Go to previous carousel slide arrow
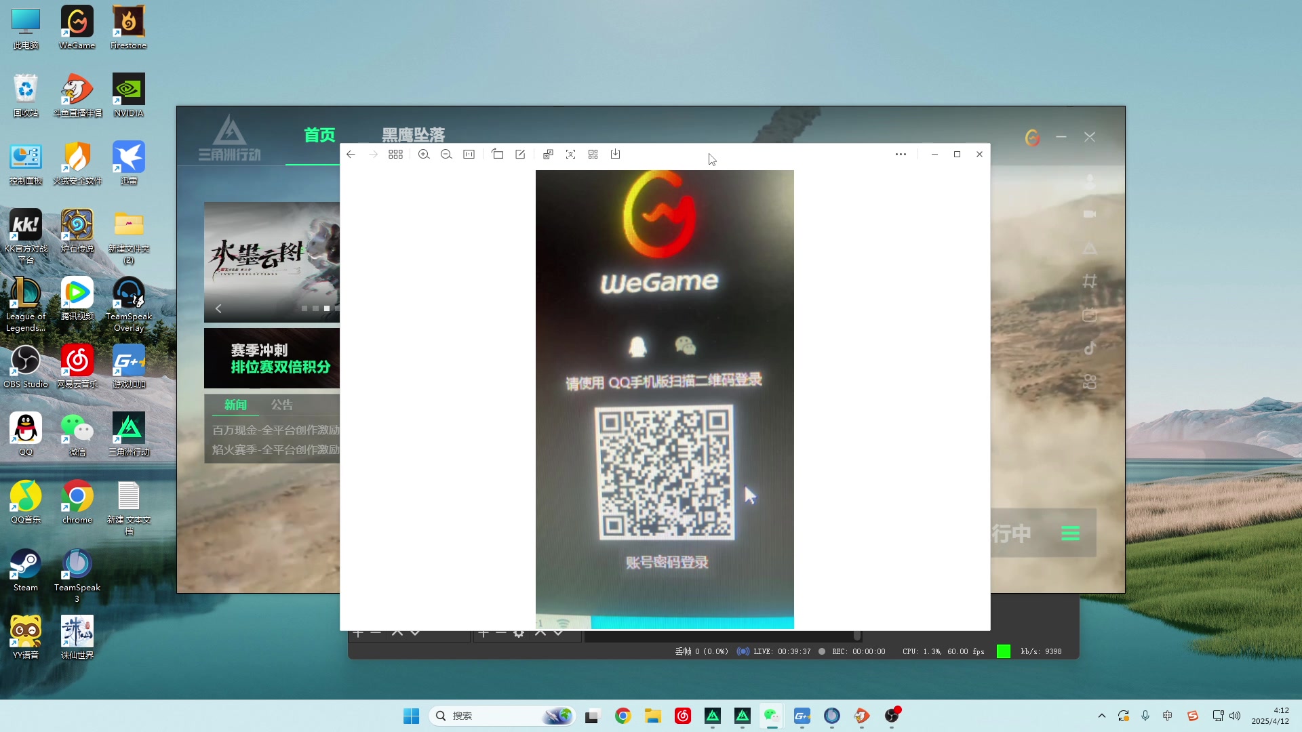This screenshot has width=1302, height=732. (218, 309)
